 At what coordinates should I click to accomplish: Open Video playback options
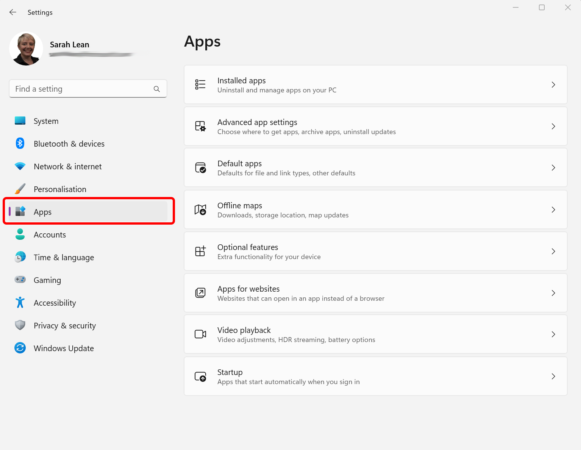pos(375,334)
